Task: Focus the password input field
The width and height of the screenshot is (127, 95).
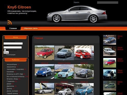Action: pos(12,47)
